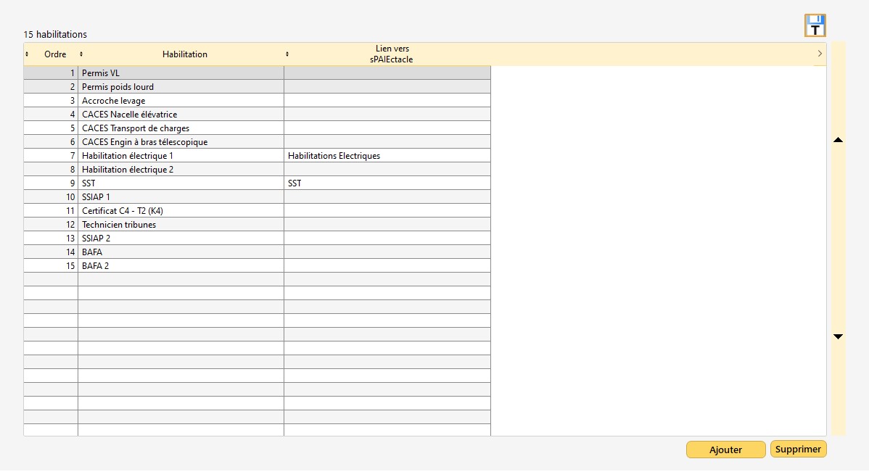The height and width of the screenshot is (472, 869).
Task: Click order number 6 cell
Action: click(x=52, y=142)
